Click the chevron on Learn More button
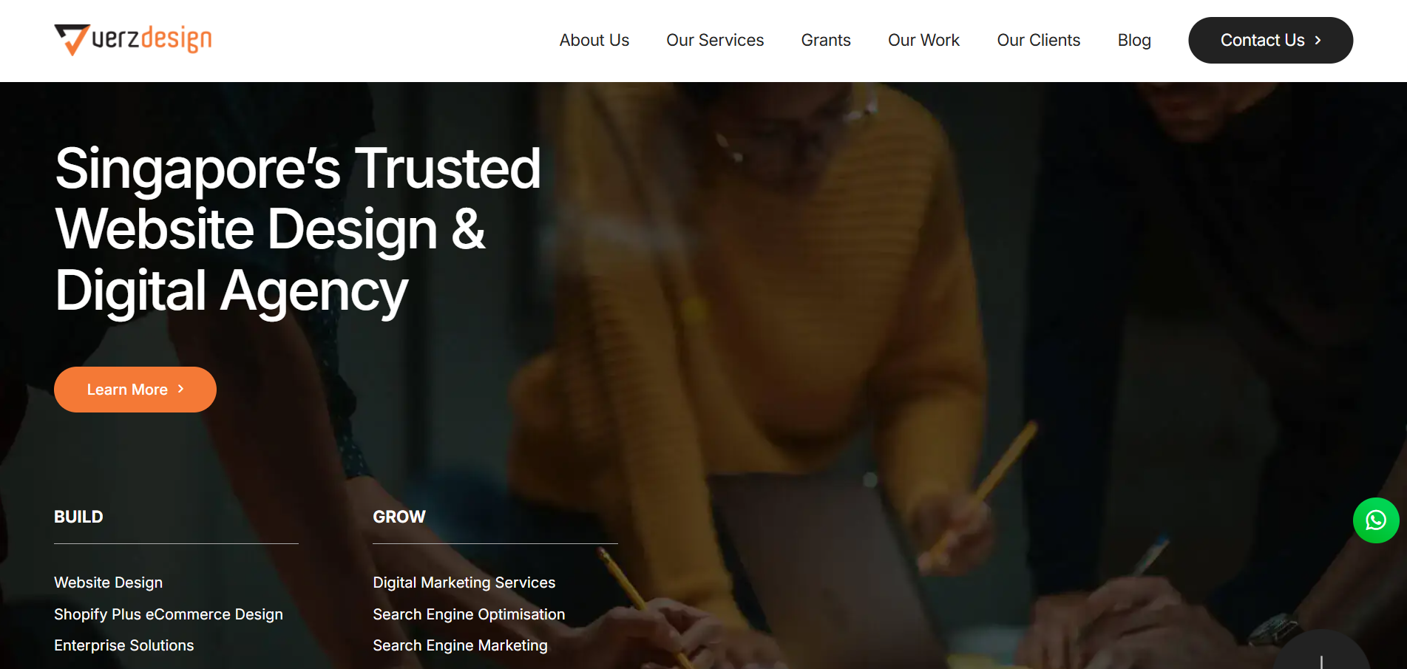Screen dimensions: 1407x669 click(x=180, y=389)
